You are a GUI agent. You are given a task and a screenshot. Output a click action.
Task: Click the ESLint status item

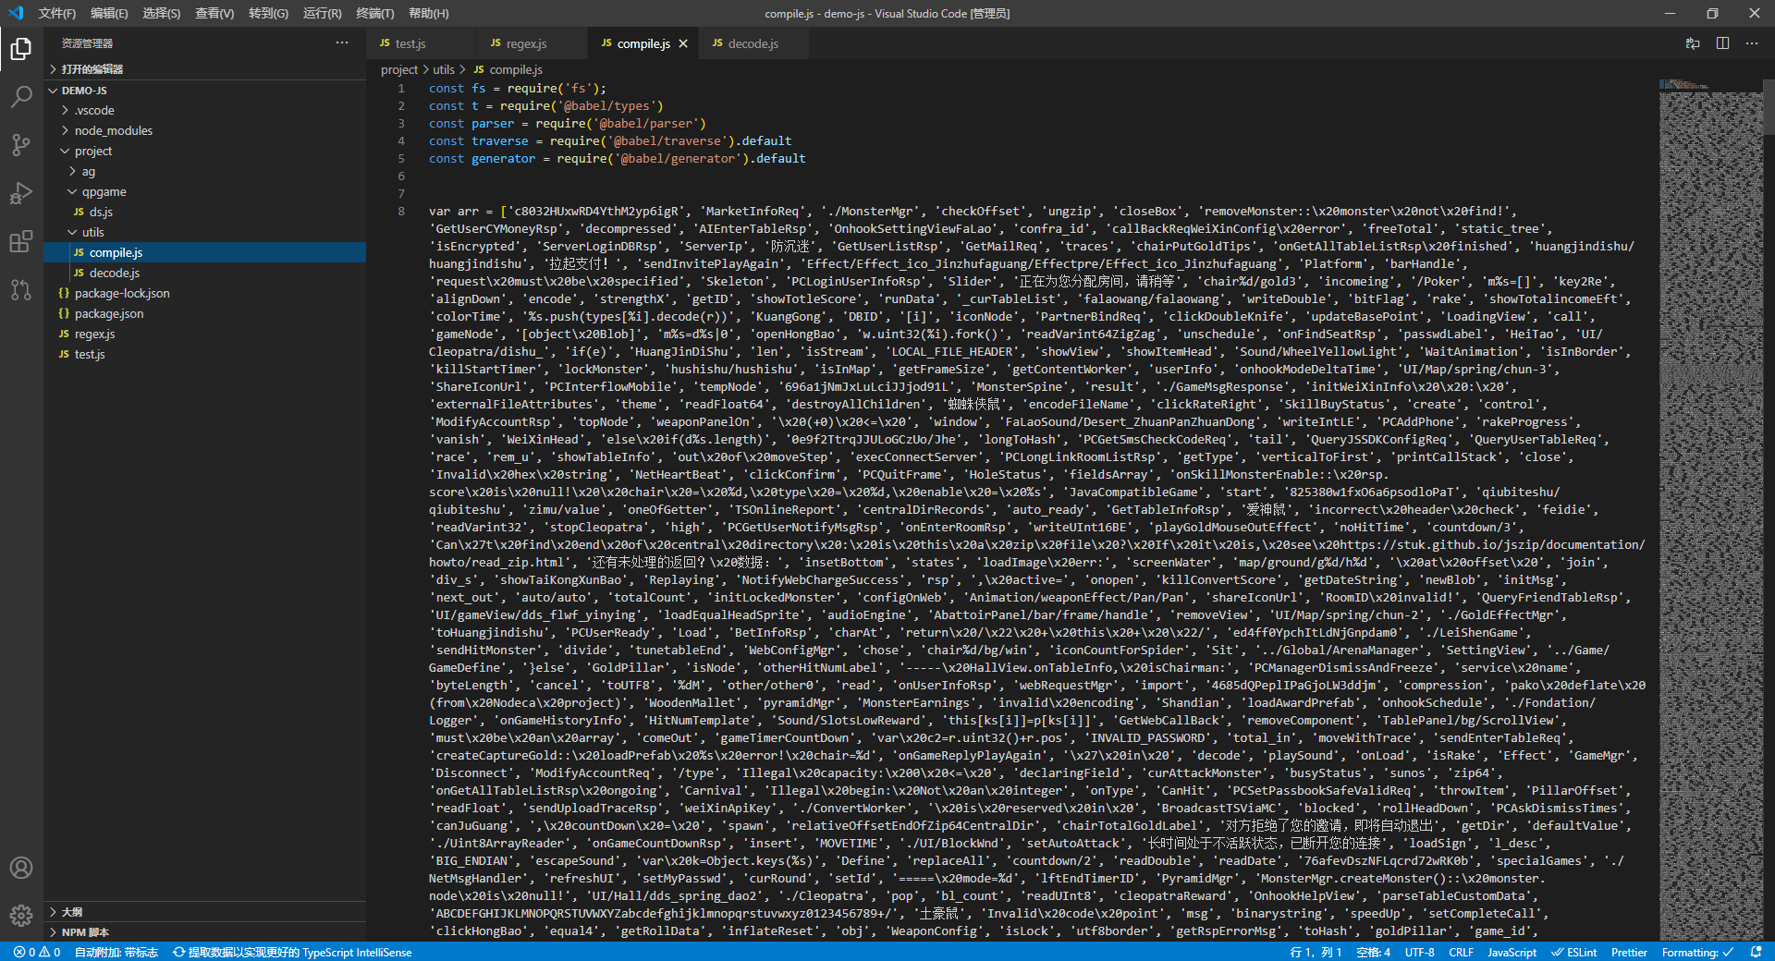(1573, 952)
